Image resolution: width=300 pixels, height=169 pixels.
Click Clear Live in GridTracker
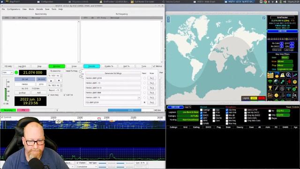(x=277, y=50)
